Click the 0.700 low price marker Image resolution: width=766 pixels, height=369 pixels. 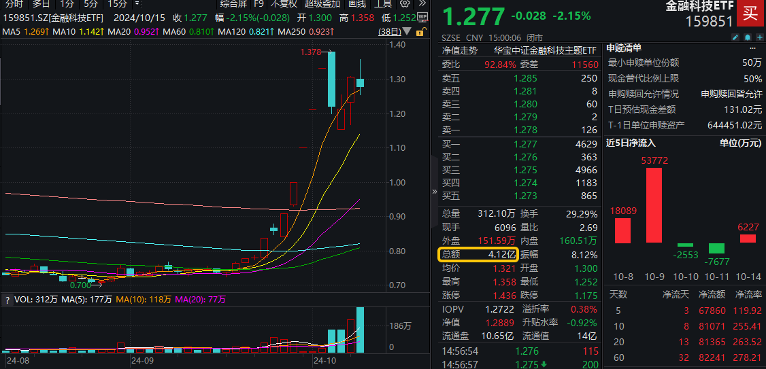80,285
